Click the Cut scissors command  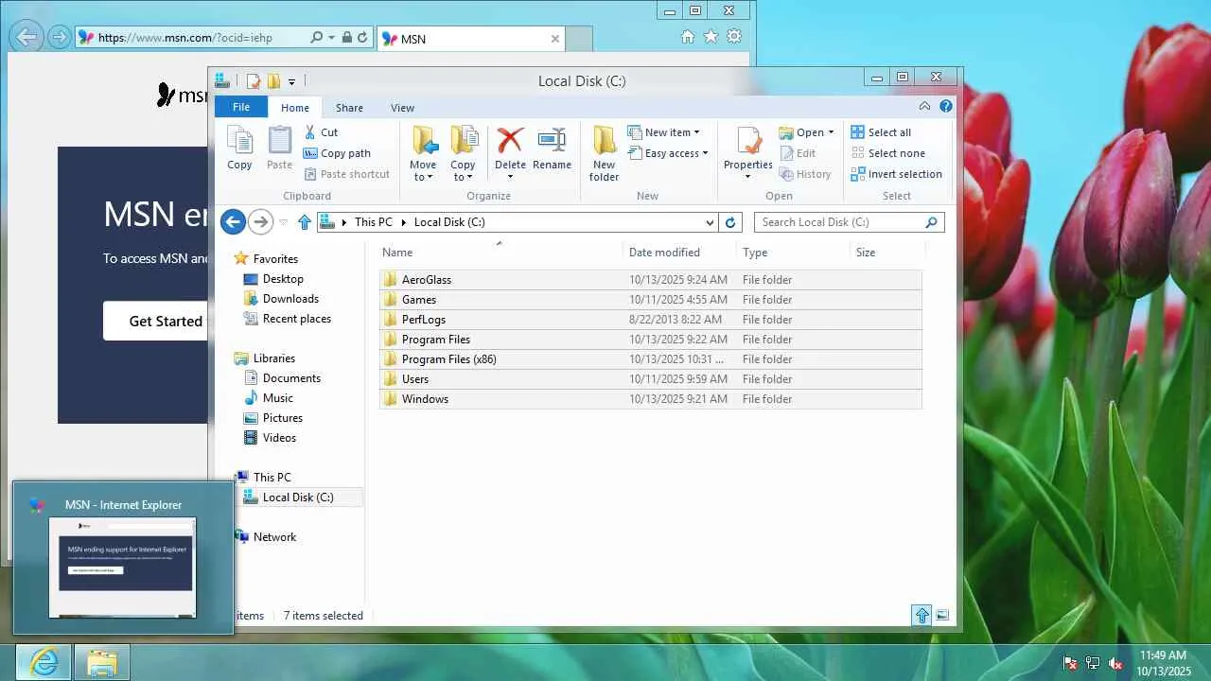coord(321,132)
